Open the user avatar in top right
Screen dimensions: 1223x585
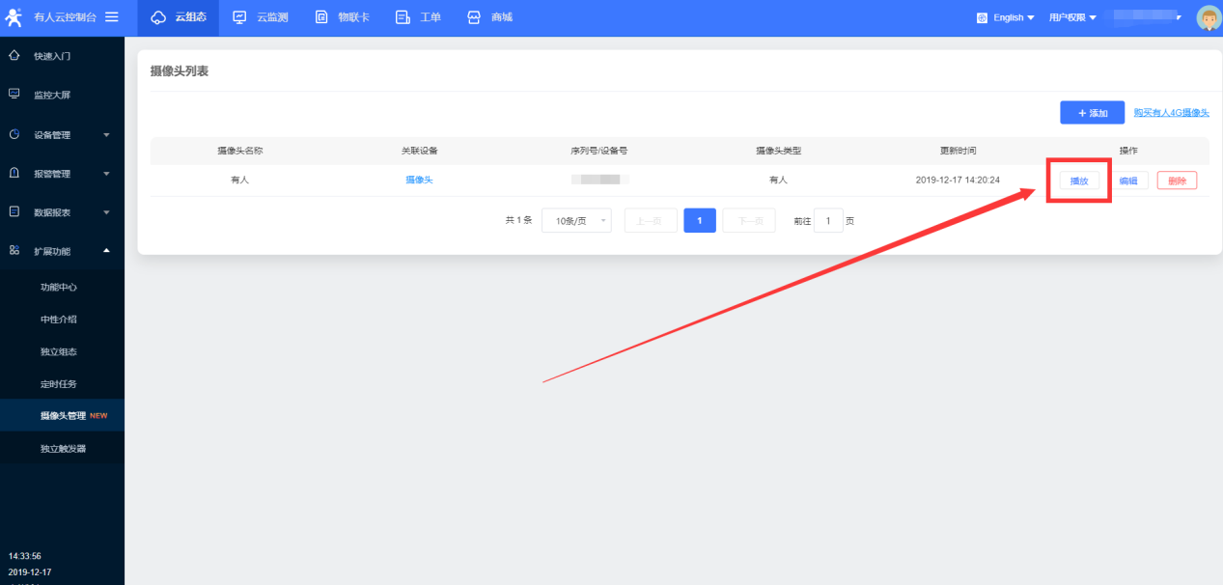1209,17
